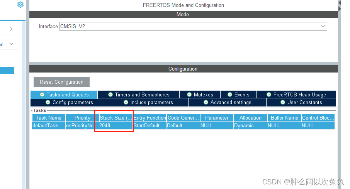Click the Reset Configuration button
This screenshot has width=350, height=189.
61,82
